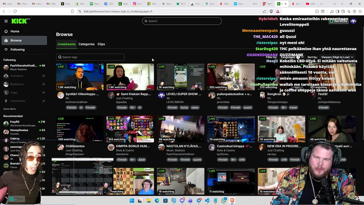Screen dimensions: 364x205
Task: Open Just Chatting category under Chillilelantoo
Action: 74,150
